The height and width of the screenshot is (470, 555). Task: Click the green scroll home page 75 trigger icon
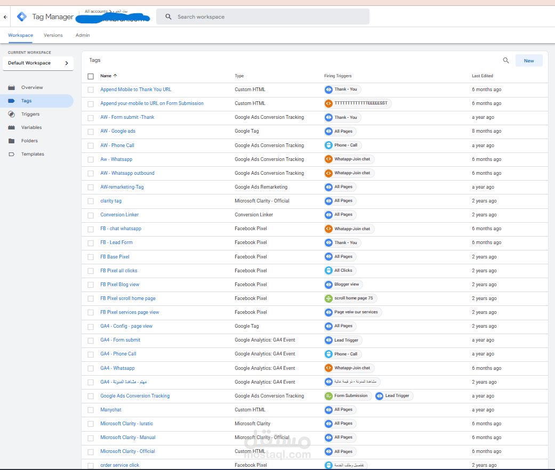coord(328,298)
